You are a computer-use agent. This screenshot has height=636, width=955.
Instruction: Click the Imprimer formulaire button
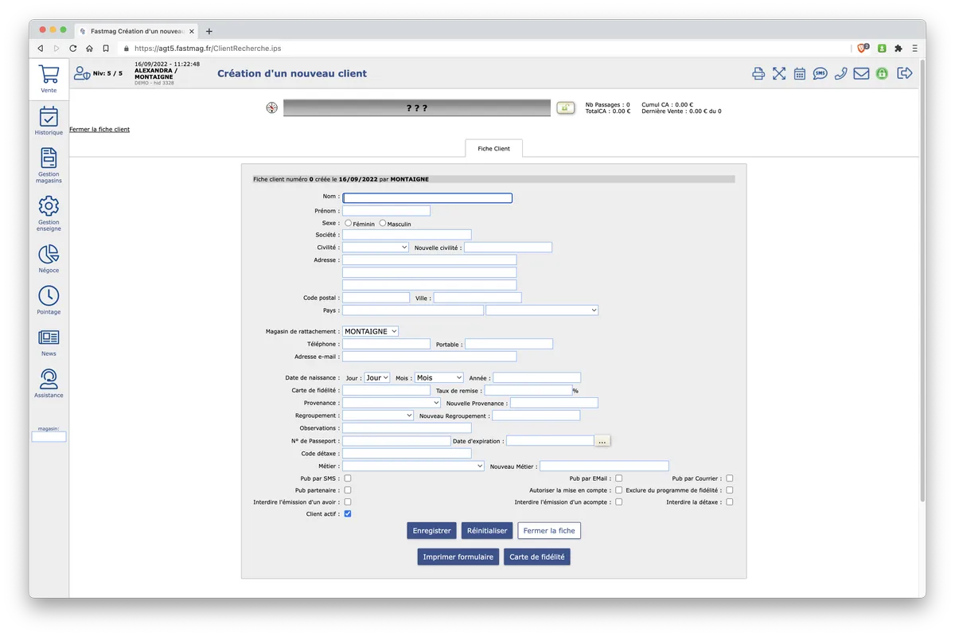pyautogui.click(x=458, y=557)
